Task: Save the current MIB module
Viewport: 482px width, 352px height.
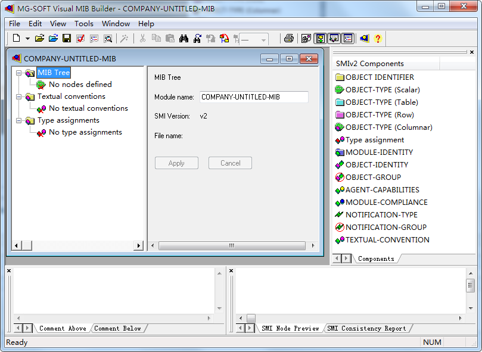Action: 66,38
